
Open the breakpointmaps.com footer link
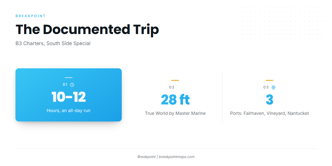[x=177, y=157]
